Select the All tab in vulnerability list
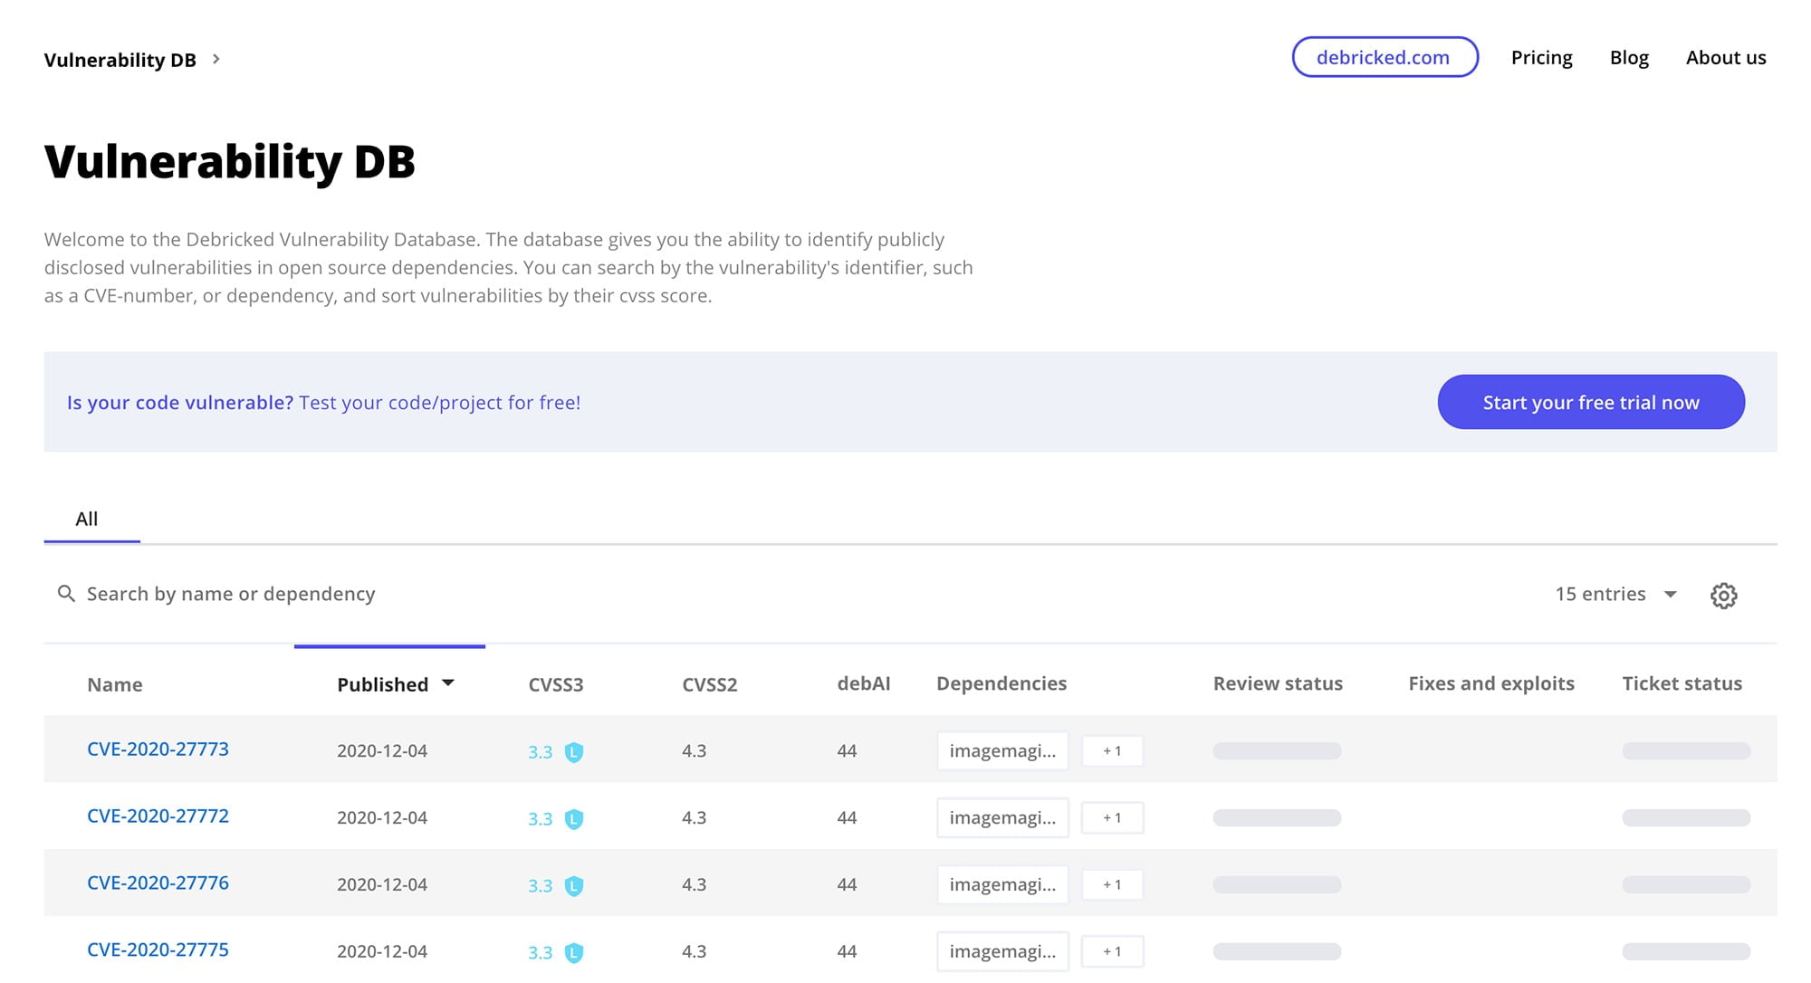The image size is (1811, 983). [87, 516]
